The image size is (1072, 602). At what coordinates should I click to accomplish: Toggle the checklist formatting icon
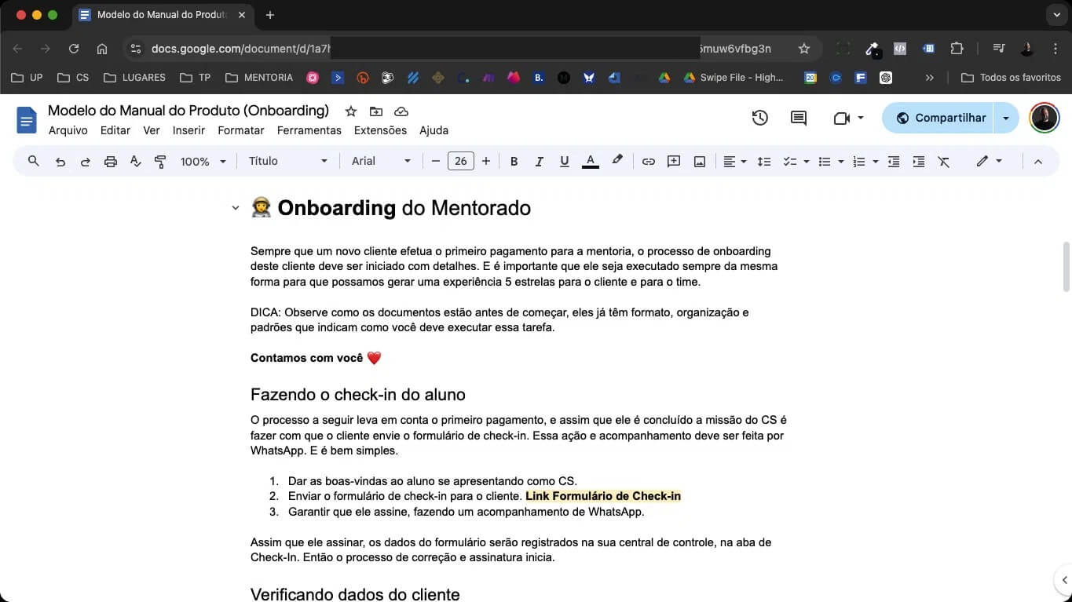click(790, 161)
